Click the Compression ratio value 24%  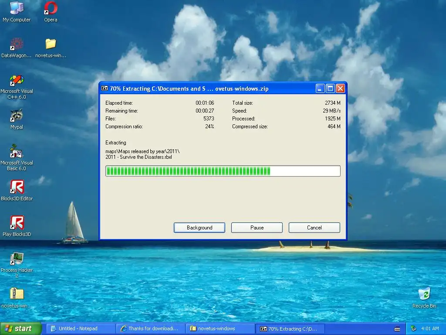[x=209, y=126]
